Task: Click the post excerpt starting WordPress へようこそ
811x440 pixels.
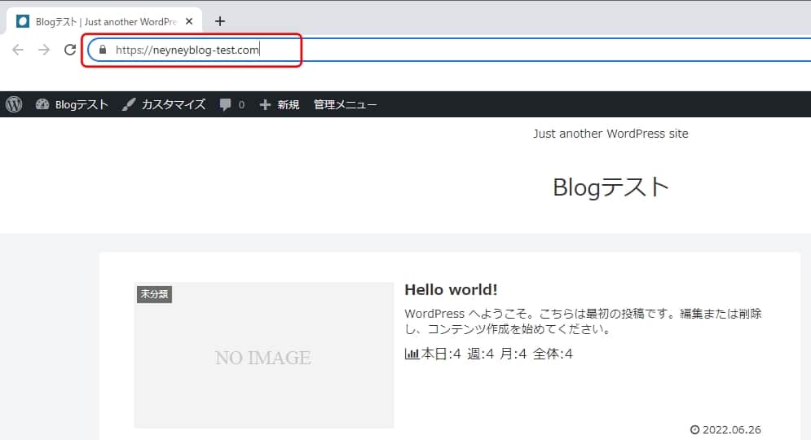Action: (x=583, y=321)
